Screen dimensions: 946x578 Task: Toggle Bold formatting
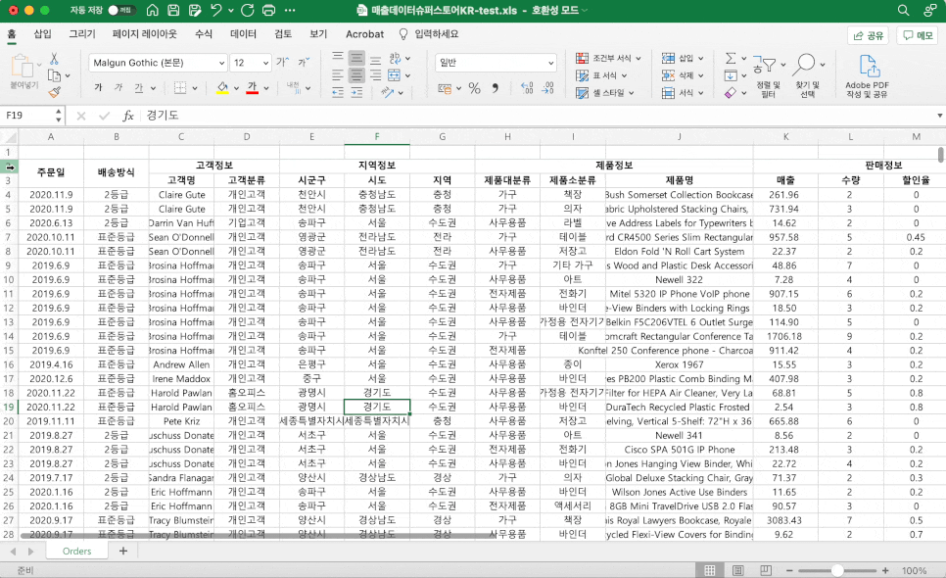pos(98,88)
